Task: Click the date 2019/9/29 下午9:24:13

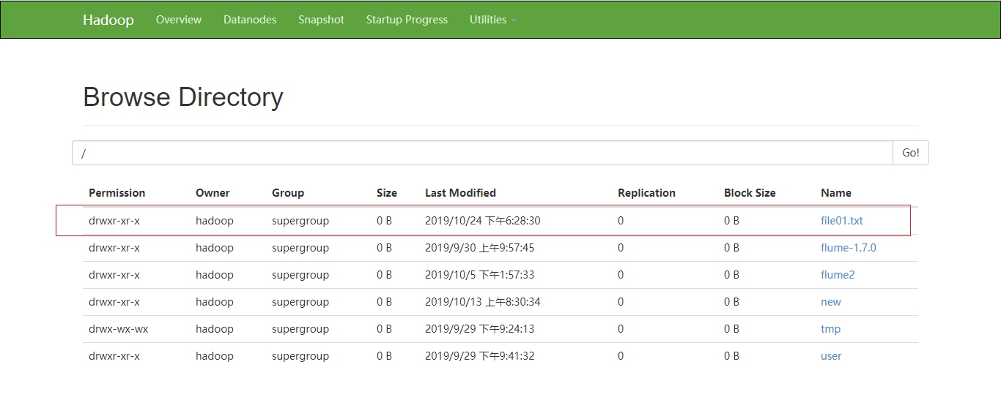Action: tap(480, 328)
